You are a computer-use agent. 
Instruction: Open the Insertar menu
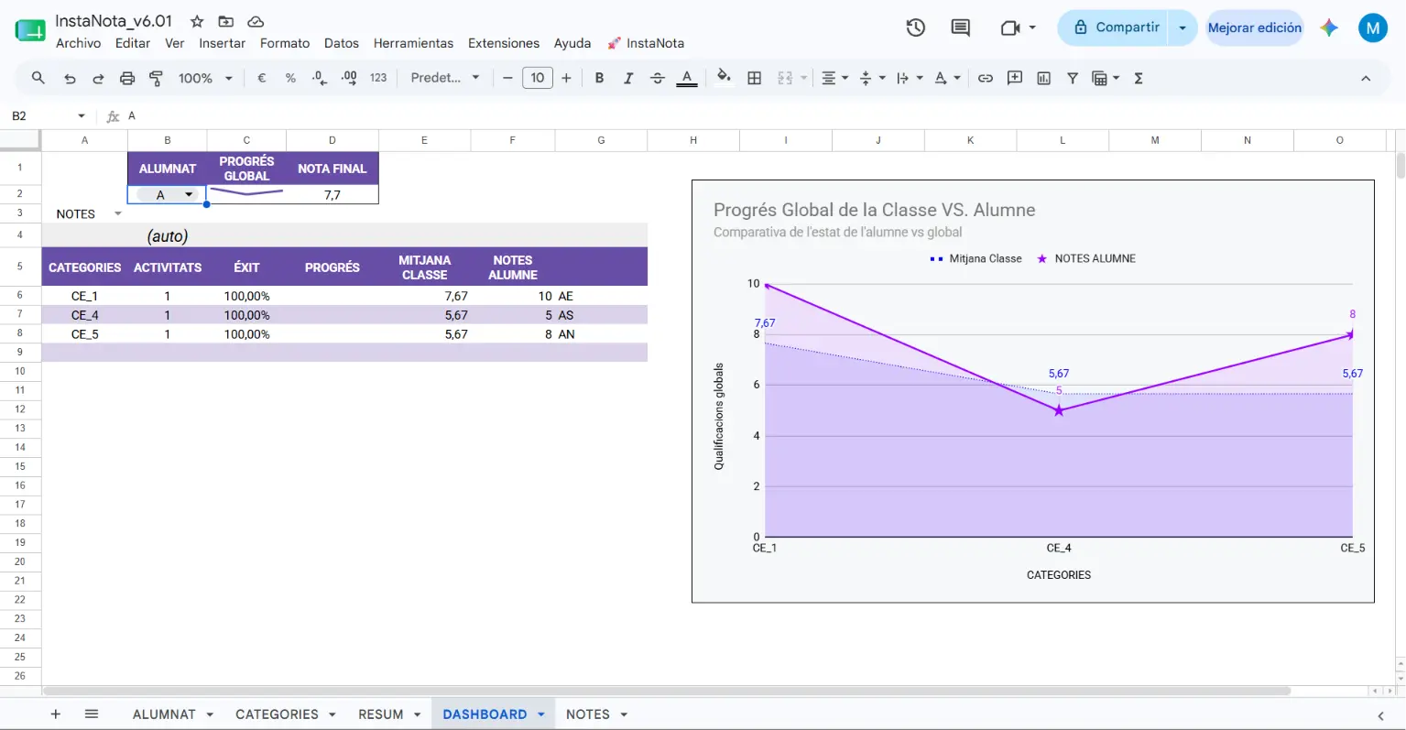pos(223,43)
